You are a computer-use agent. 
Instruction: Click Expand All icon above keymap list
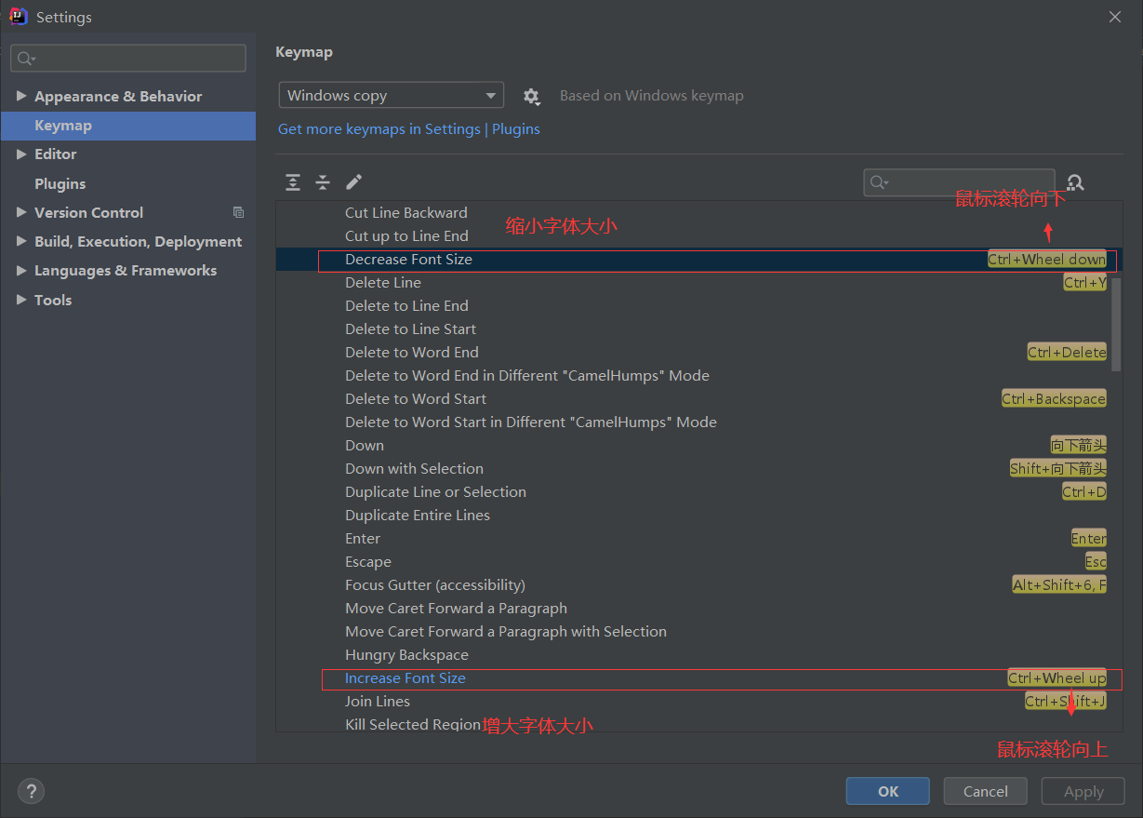tap(293, 182)
